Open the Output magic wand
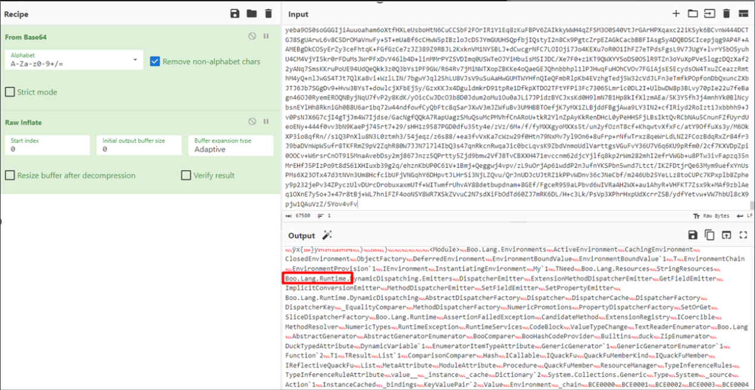Viewport: 755px width, 390px height. click(326, 235)
